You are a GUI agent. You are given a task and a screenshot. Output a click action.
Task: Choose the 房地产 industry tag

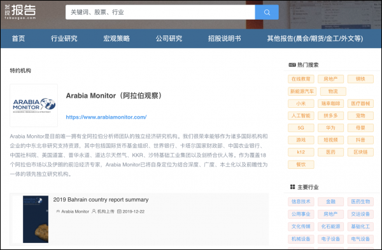[330, 214]
